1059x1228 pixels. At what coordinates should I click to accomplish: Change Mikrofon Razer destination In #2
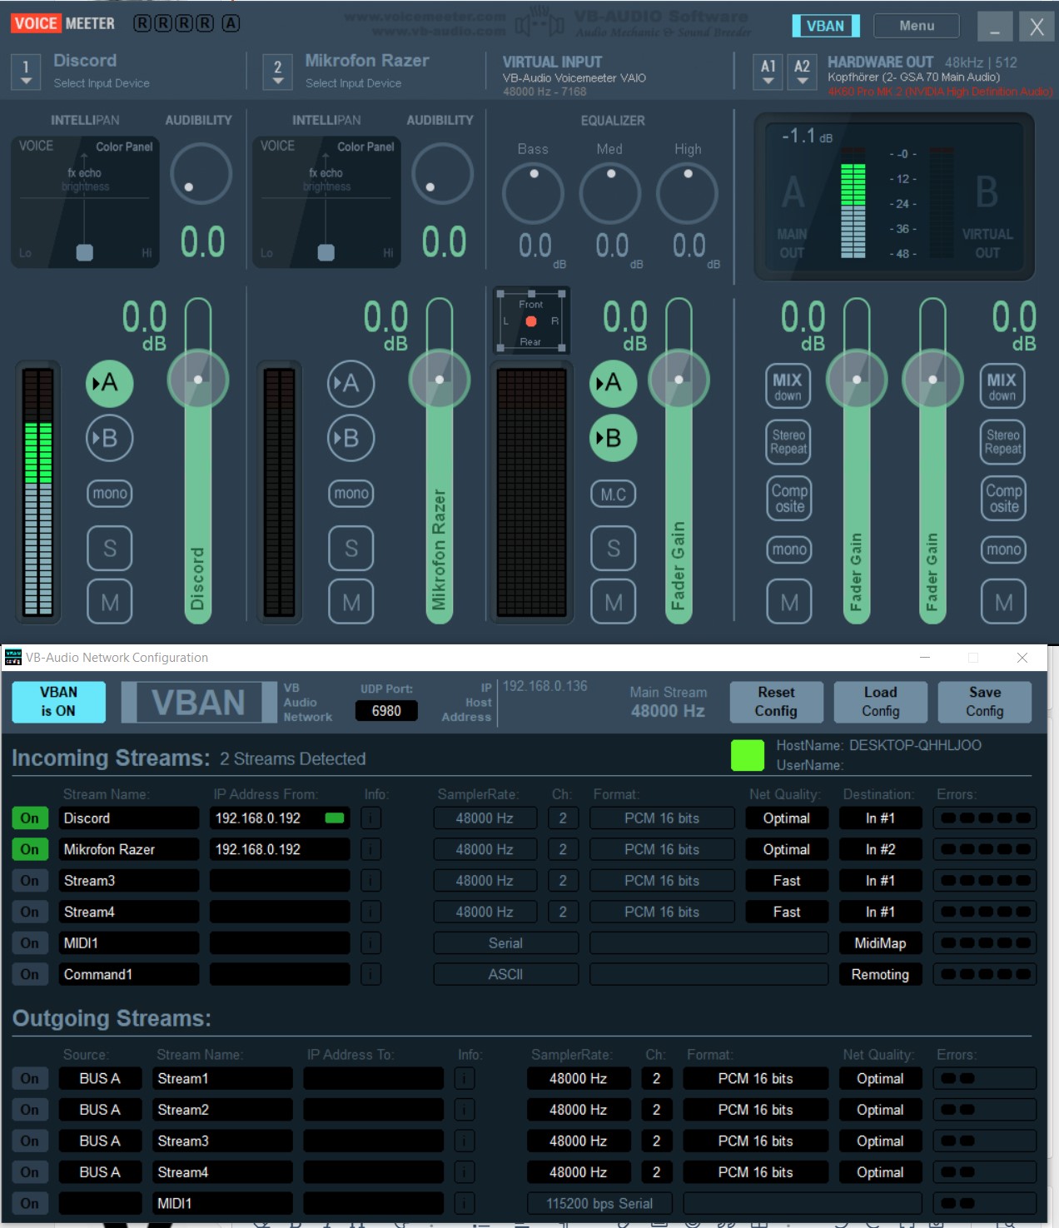[x=880, y=849]
